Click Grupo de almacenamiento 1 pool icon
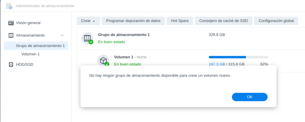 click(x=87, y=38)
